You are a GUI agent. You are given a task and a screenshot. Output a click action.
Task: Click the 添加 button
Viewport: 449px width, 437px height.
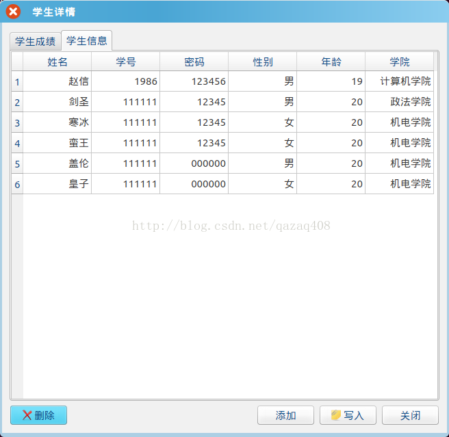[285, 415]
